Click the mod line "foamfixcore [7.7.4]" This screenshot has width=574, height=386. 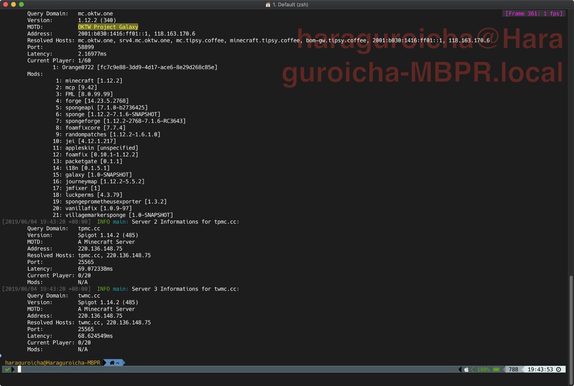coord(96,128)
